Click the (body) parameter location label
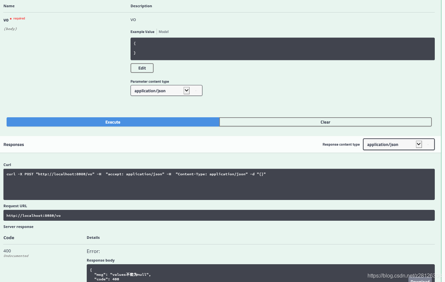The height and width of the screenshot is (282, 445). pos(10,29)
